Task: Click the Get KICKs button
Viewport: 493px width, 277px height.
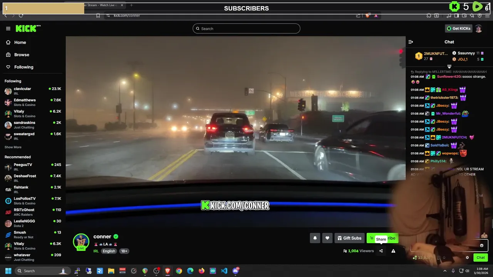Action: click(458, 28)
